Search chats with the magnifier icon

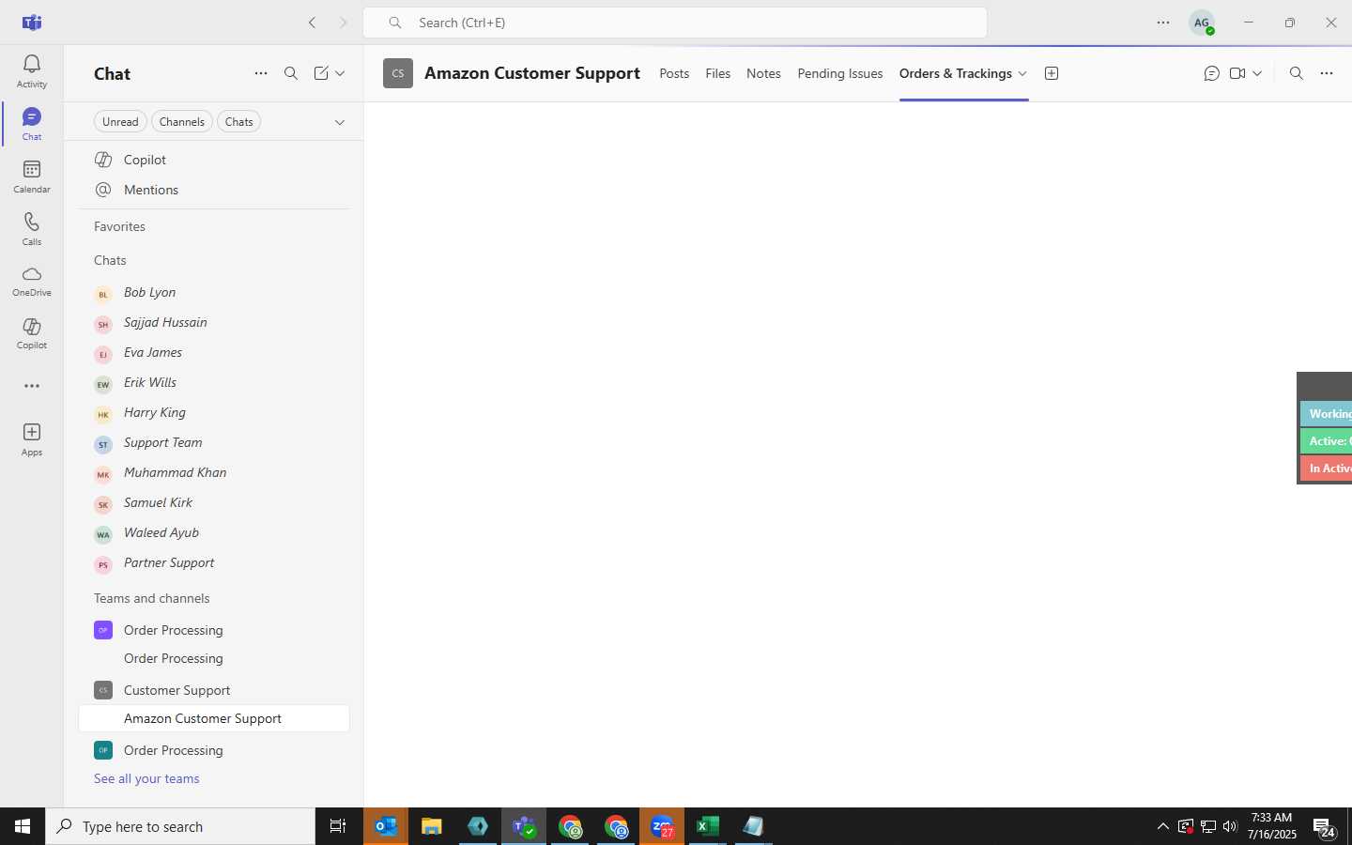[291, 73]
